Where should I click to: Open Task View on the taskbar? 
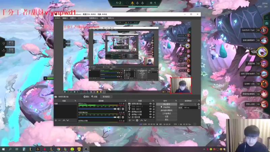17,149
